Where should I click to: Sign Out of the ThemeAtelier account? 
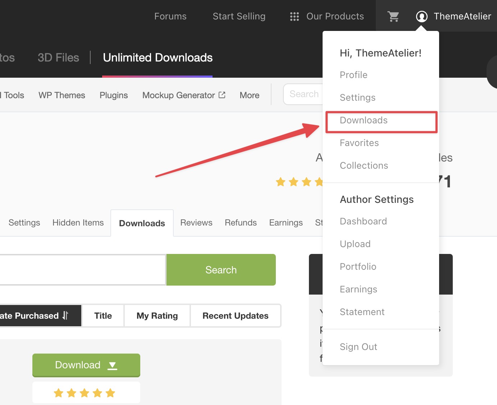tap(358, 346)
